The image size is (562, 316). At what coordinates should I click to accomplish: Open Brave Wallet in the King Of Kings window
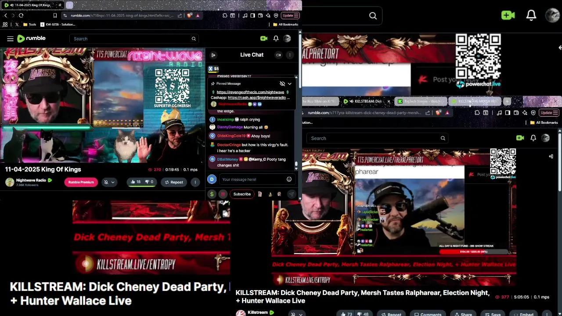point(260,15)
